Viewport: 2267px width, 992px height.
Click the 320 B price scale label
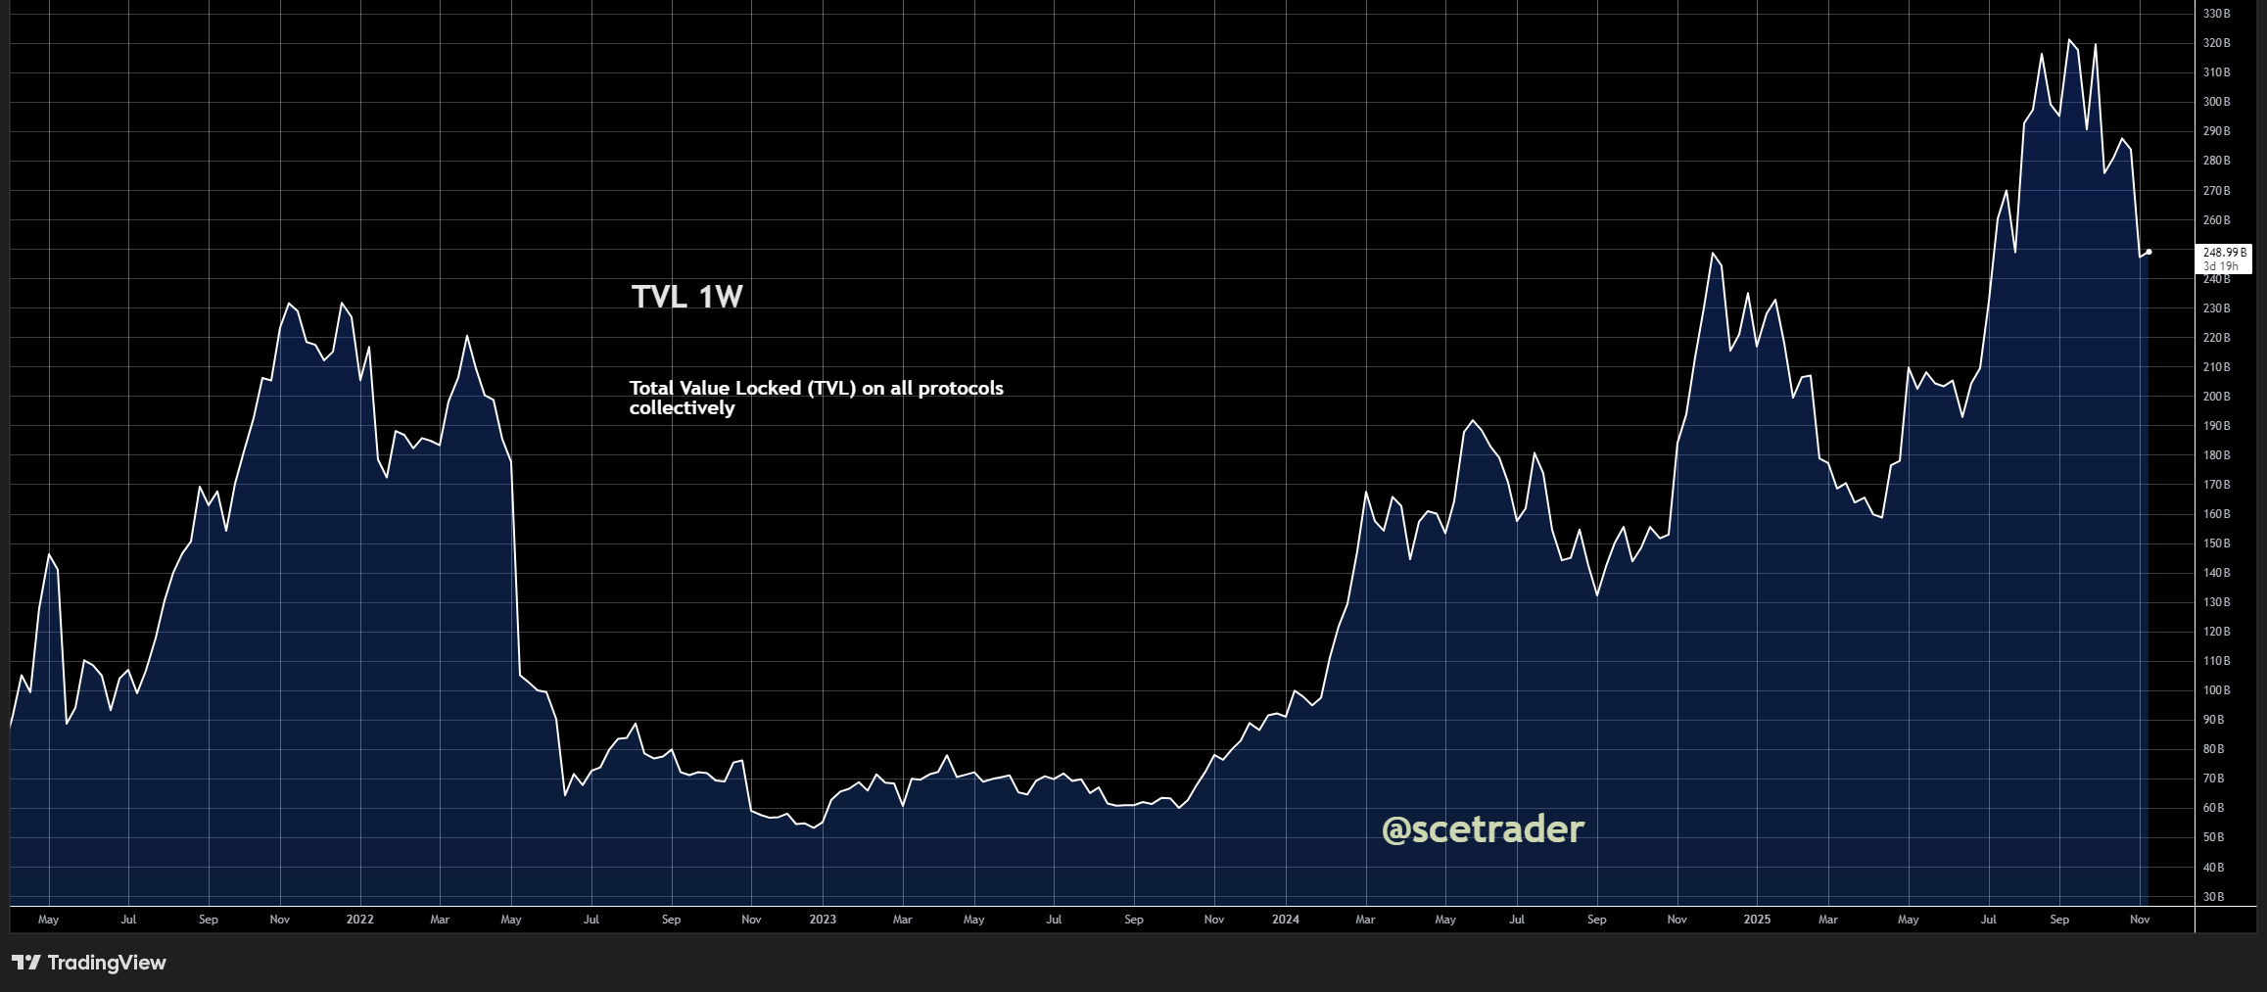point(2216,43)
